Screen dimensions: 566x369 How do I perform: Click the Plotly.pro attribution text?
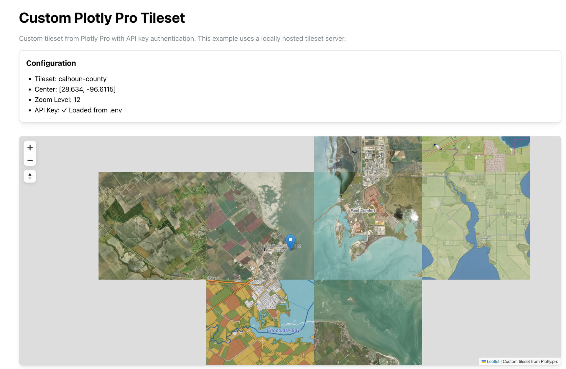(x=530, y=361)
